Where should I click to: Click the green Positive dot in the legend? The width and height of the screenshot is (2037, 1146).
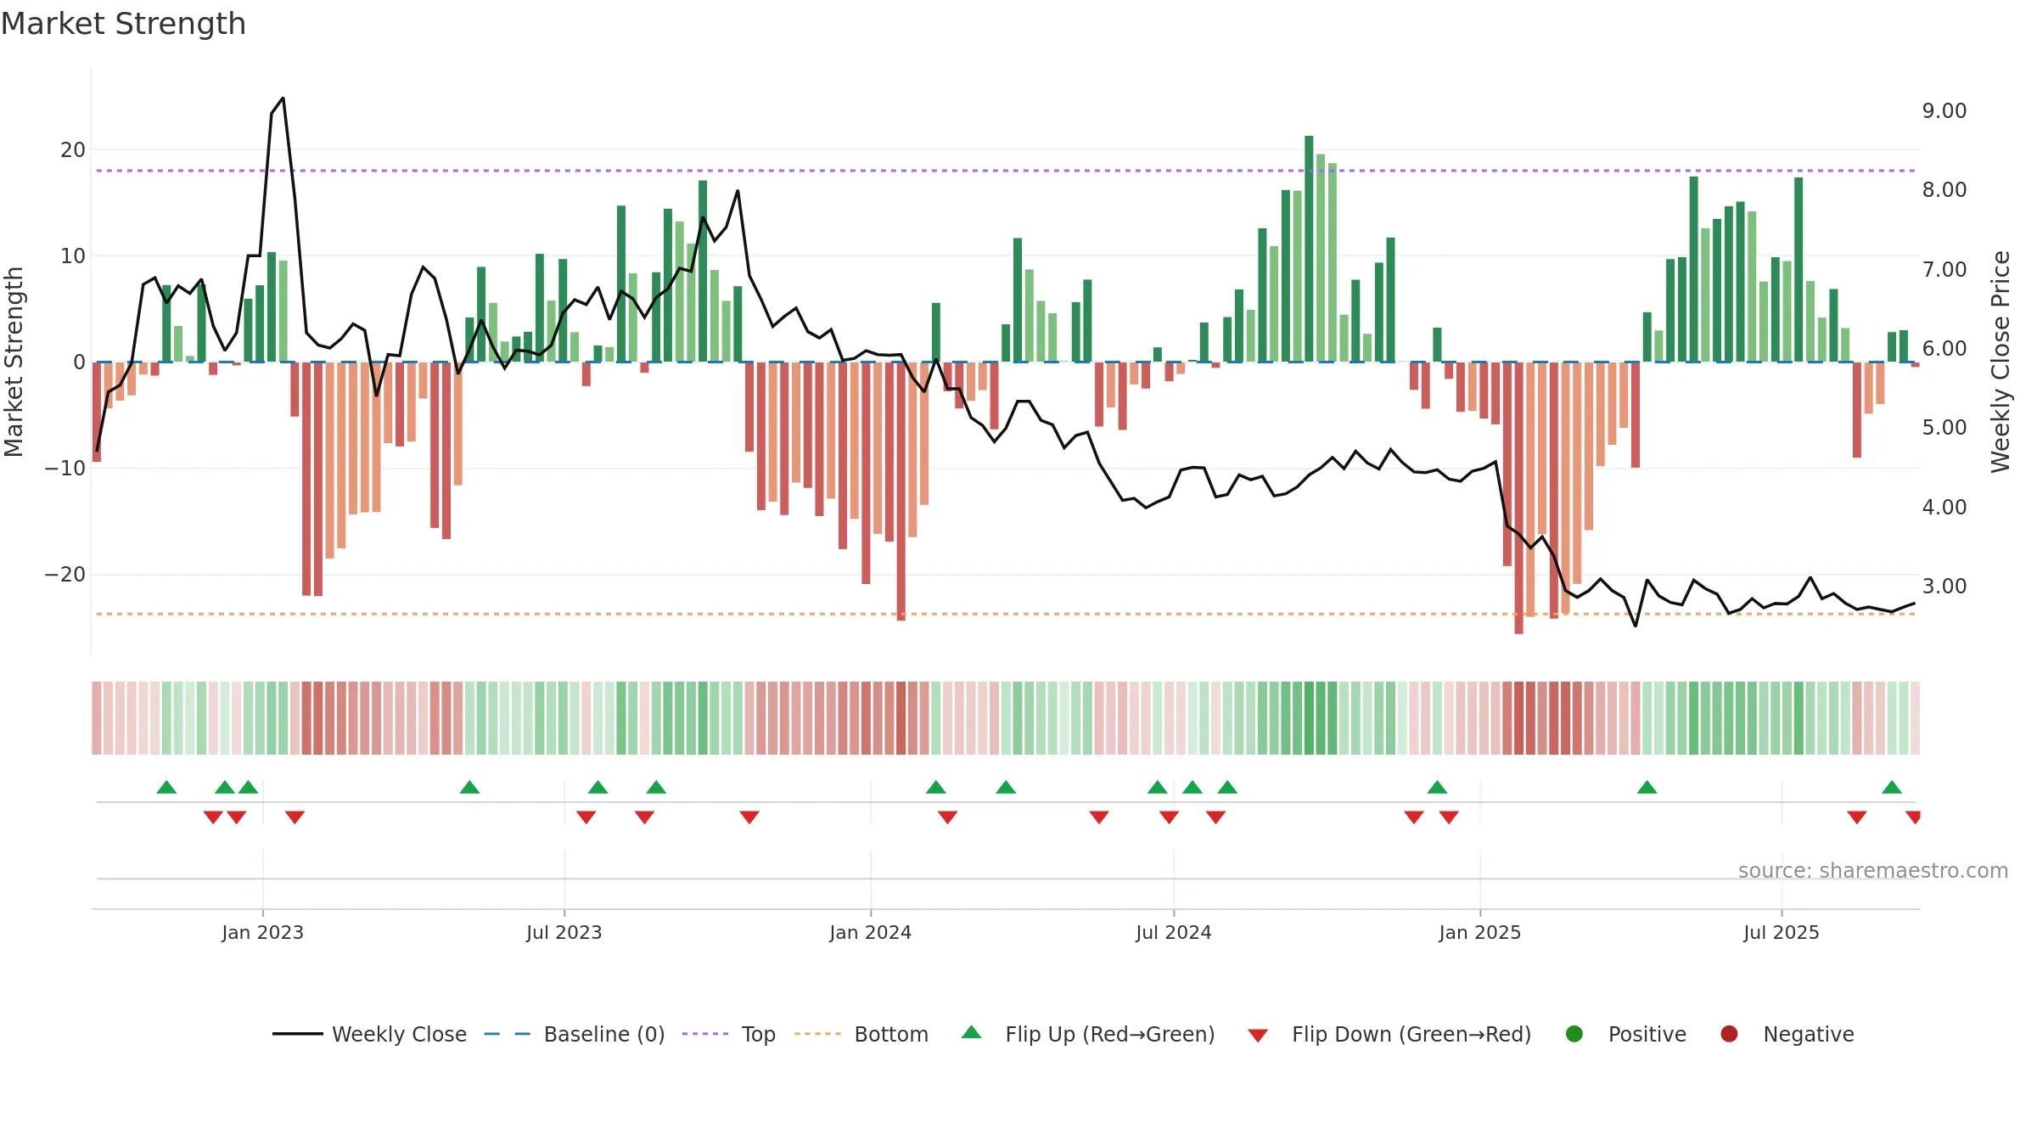coord(1574,1034)
